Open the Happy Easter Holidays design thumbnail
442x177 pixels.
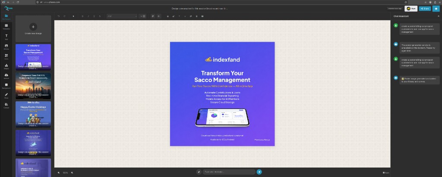33,114
